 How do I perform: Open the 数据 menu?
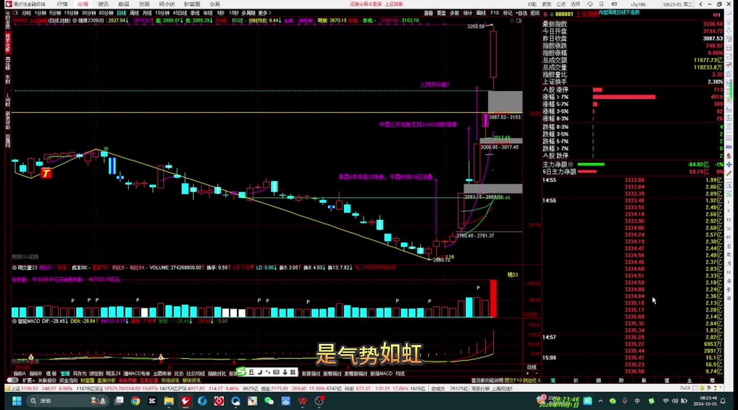click(123, 4)
